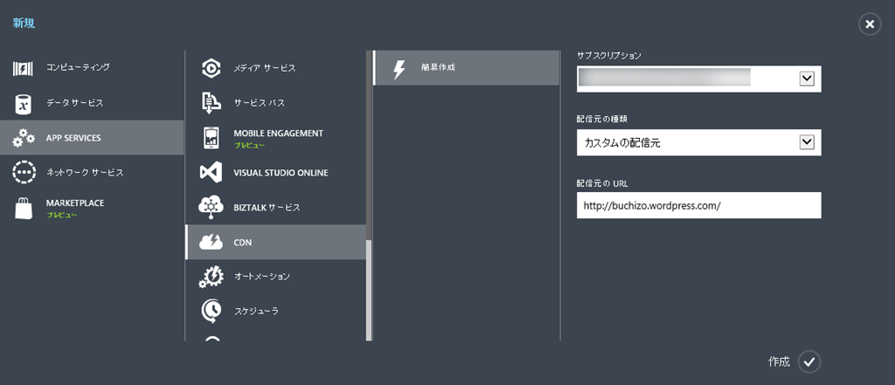Screen dimensions: 895x385
Task: Select the データ サービス database icon
Action: pyautogui.click(x=24, y=104)
